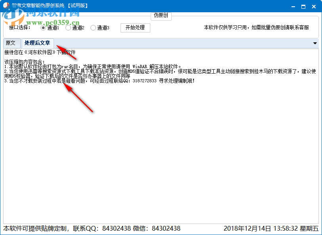322x235 pixels.
Task: Minimize the window
Action: click(x=293, y=7)
